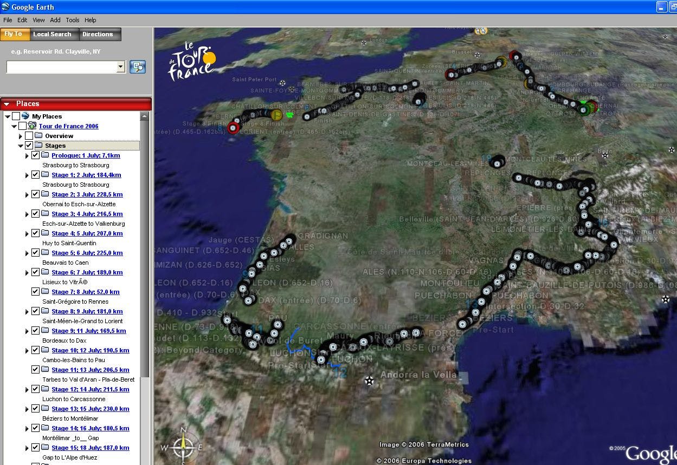Click the search magnifier button
This screenshot has width=677, height=465.
coord(138,67)
